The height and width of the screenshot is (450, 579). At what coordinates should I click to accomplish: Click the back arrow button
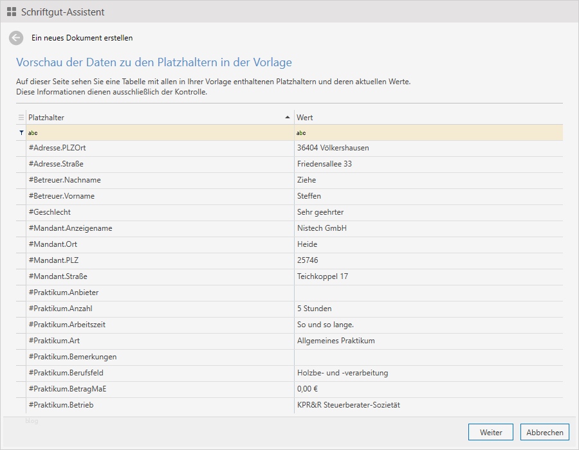16,38
